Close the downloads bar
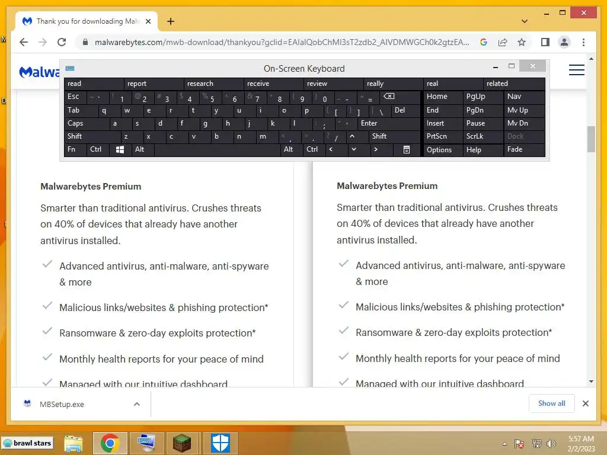The width and height of the screenshot is (607, 455). pyautogui.click(x=585, y=403)
